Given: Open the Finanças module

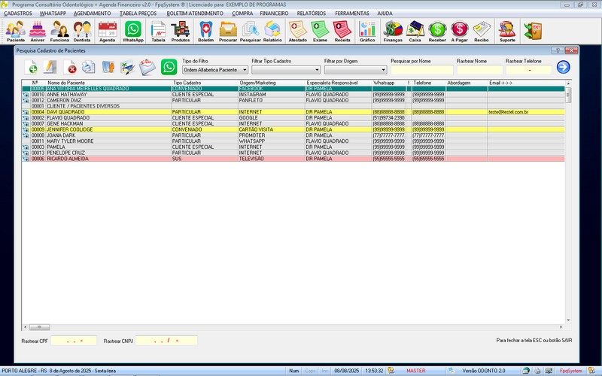Looking at the screenshot, I should coord(393,30).
